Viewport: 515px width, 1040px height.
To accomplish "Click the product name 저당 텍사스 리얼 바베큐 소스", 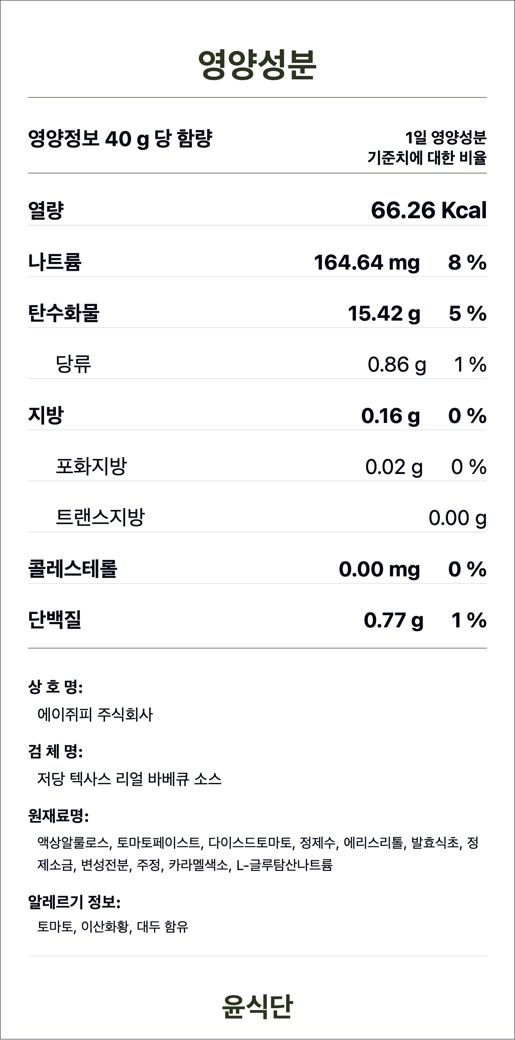I will 129,779.
